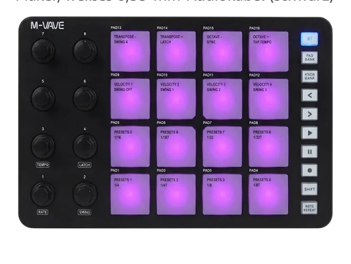
Task: Click the M-VAVE logo
Action: click(47, 26)
